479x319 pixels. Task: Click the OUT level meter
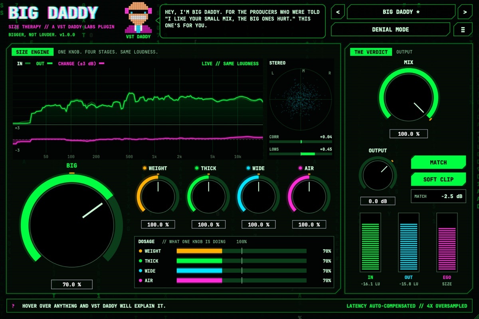(409, 242)
